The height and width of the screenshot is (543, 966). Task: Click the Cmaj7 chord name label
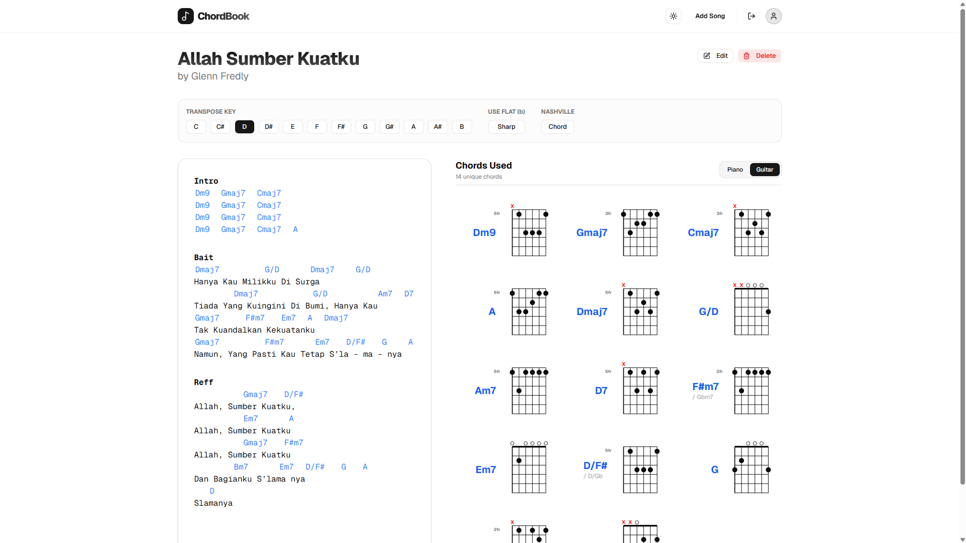[703, 232]
